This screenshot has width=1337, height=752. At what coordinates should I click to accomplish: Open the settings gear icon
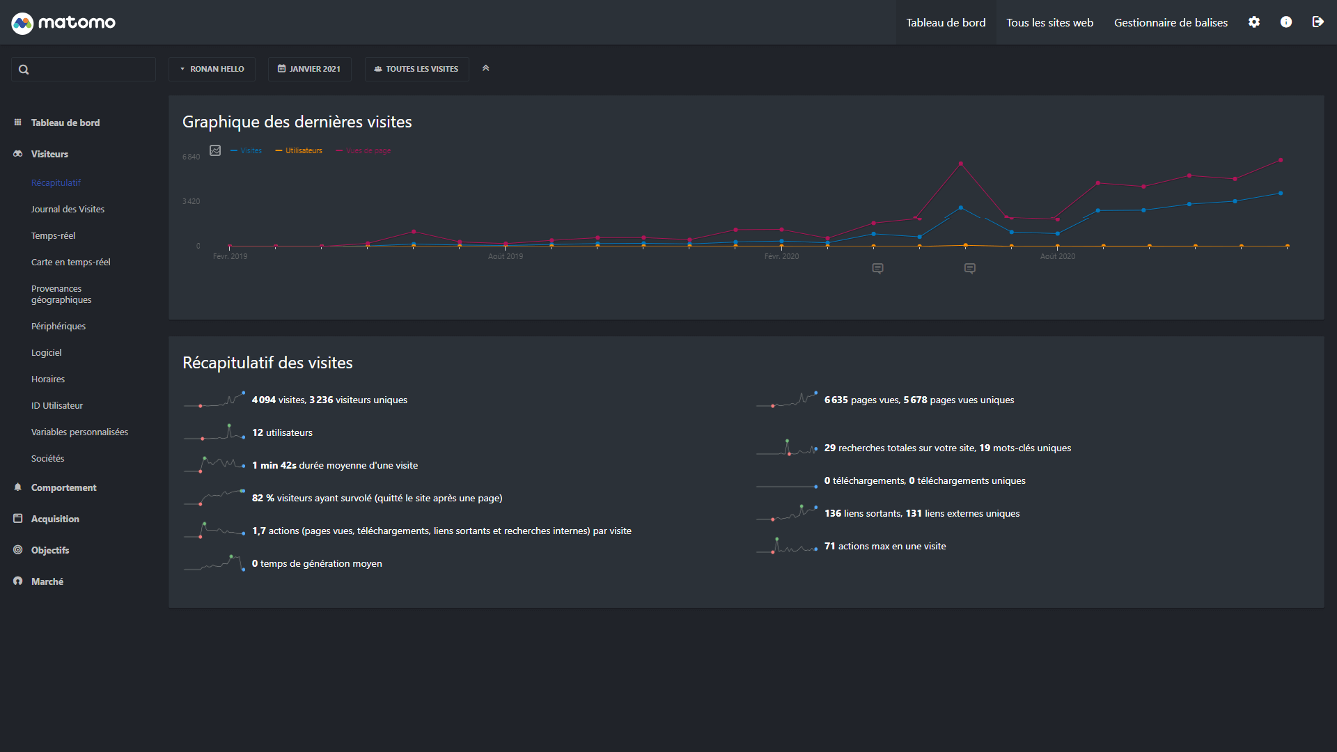(x=1254, y=22)
